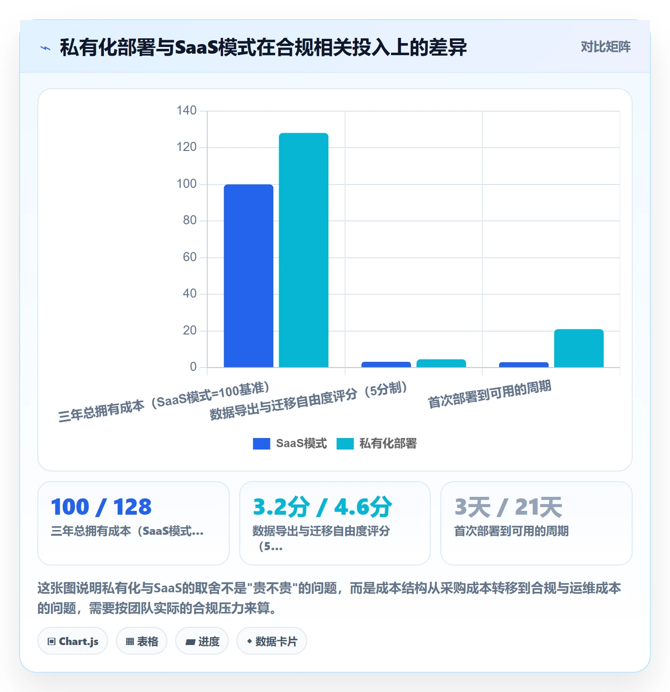Toggle the SaaS模式 legend color box
Screen dimensions: 670x692
[x=261, y=444]
